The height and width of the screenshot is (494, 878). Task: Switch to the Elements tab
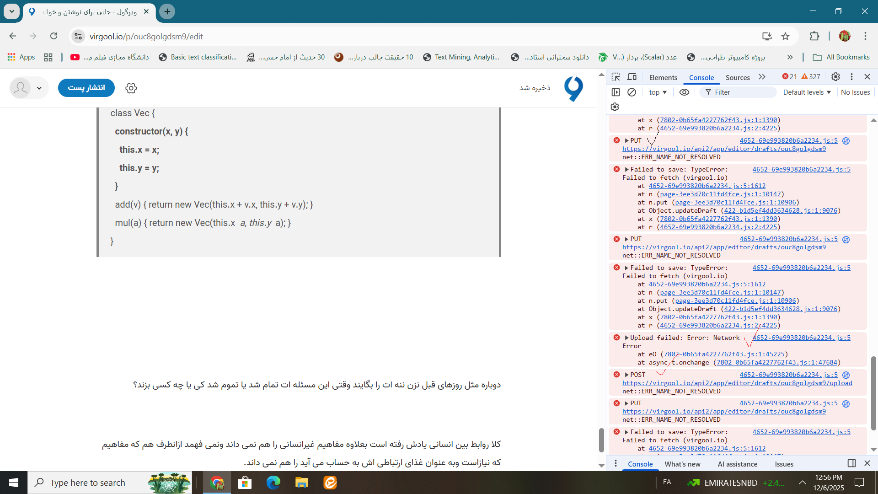(x=663, y=77)
